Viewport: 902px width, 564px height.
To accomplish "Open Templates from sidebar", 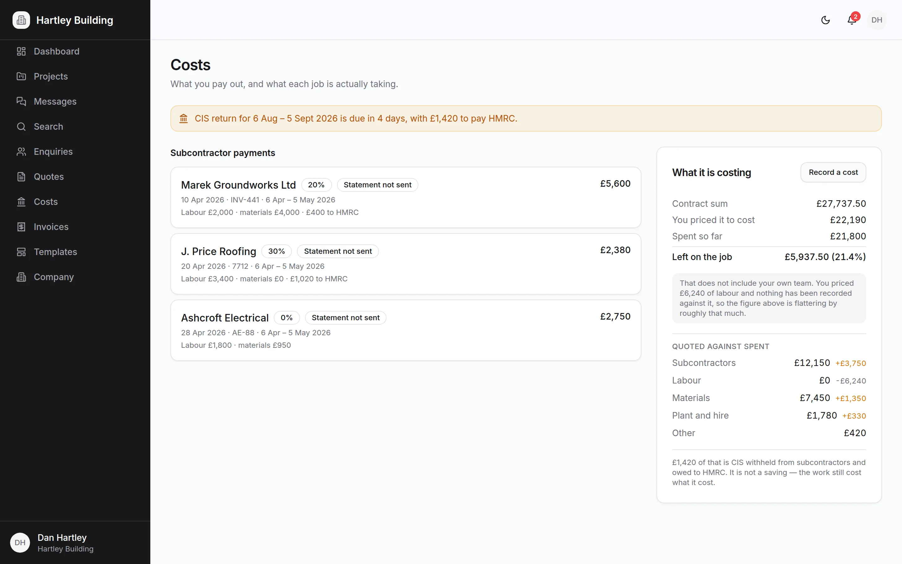I will tap(75, 252).
